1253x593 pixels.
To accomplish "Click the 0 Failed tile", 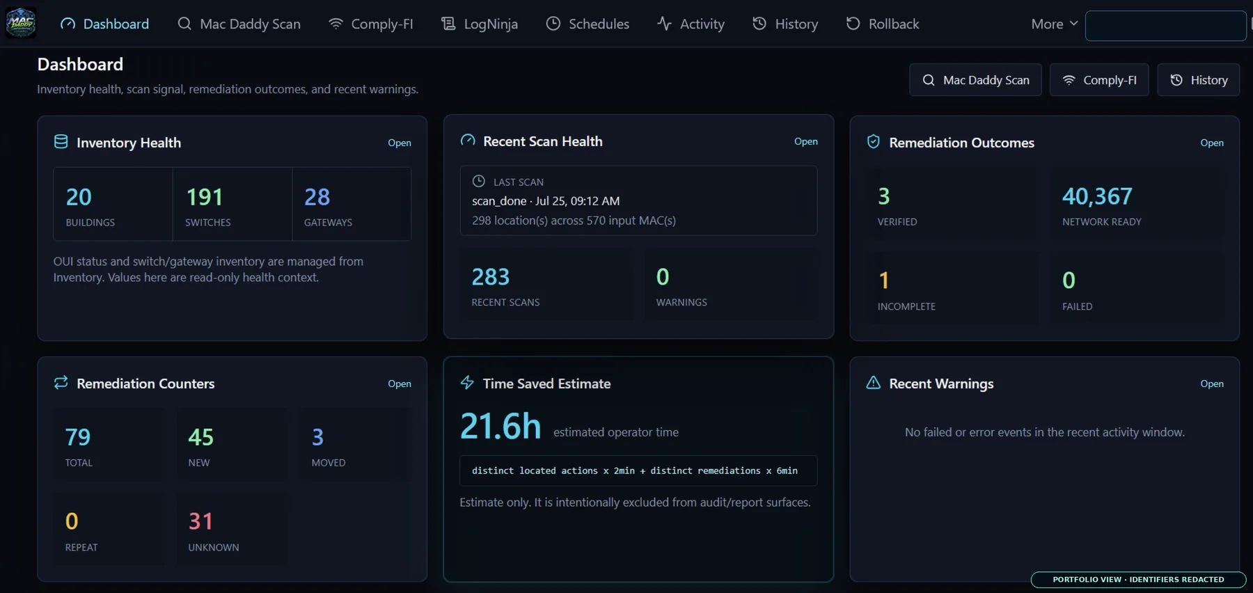I will coord(1137,288).
